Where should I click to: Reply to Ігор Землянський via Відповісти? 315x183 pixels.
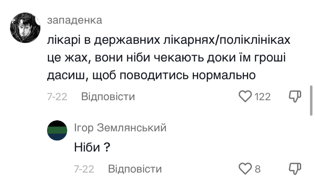click(x=135, y=169)
